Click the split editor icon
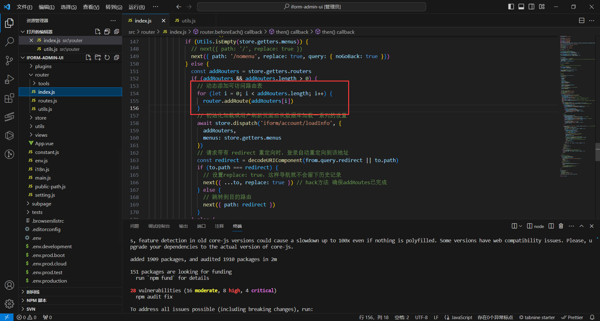This screenshot has height=321, width=600. tap(582, 21)
